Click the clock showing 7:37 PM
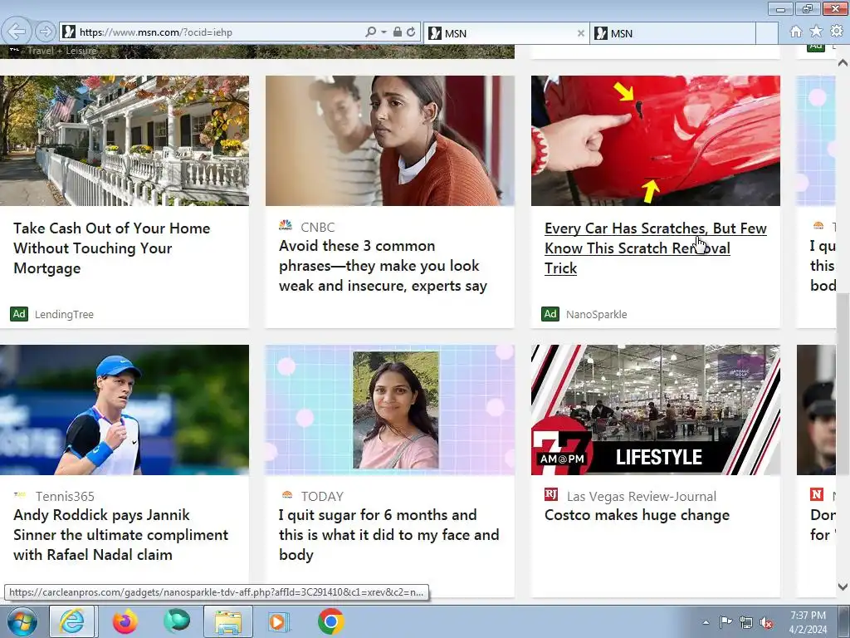The height and width of the screenshot is (638, 850). tap(808, 621)
